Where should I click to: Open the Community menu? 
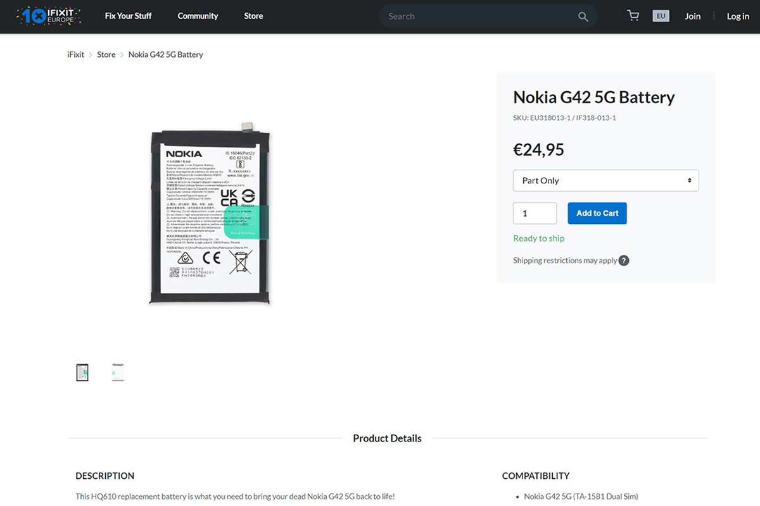point(198,16)
